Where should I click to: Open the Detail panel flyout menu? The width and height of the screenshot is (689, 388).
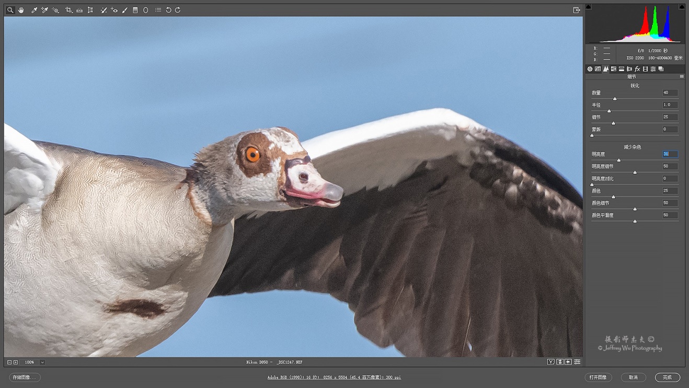coord(682,76)
